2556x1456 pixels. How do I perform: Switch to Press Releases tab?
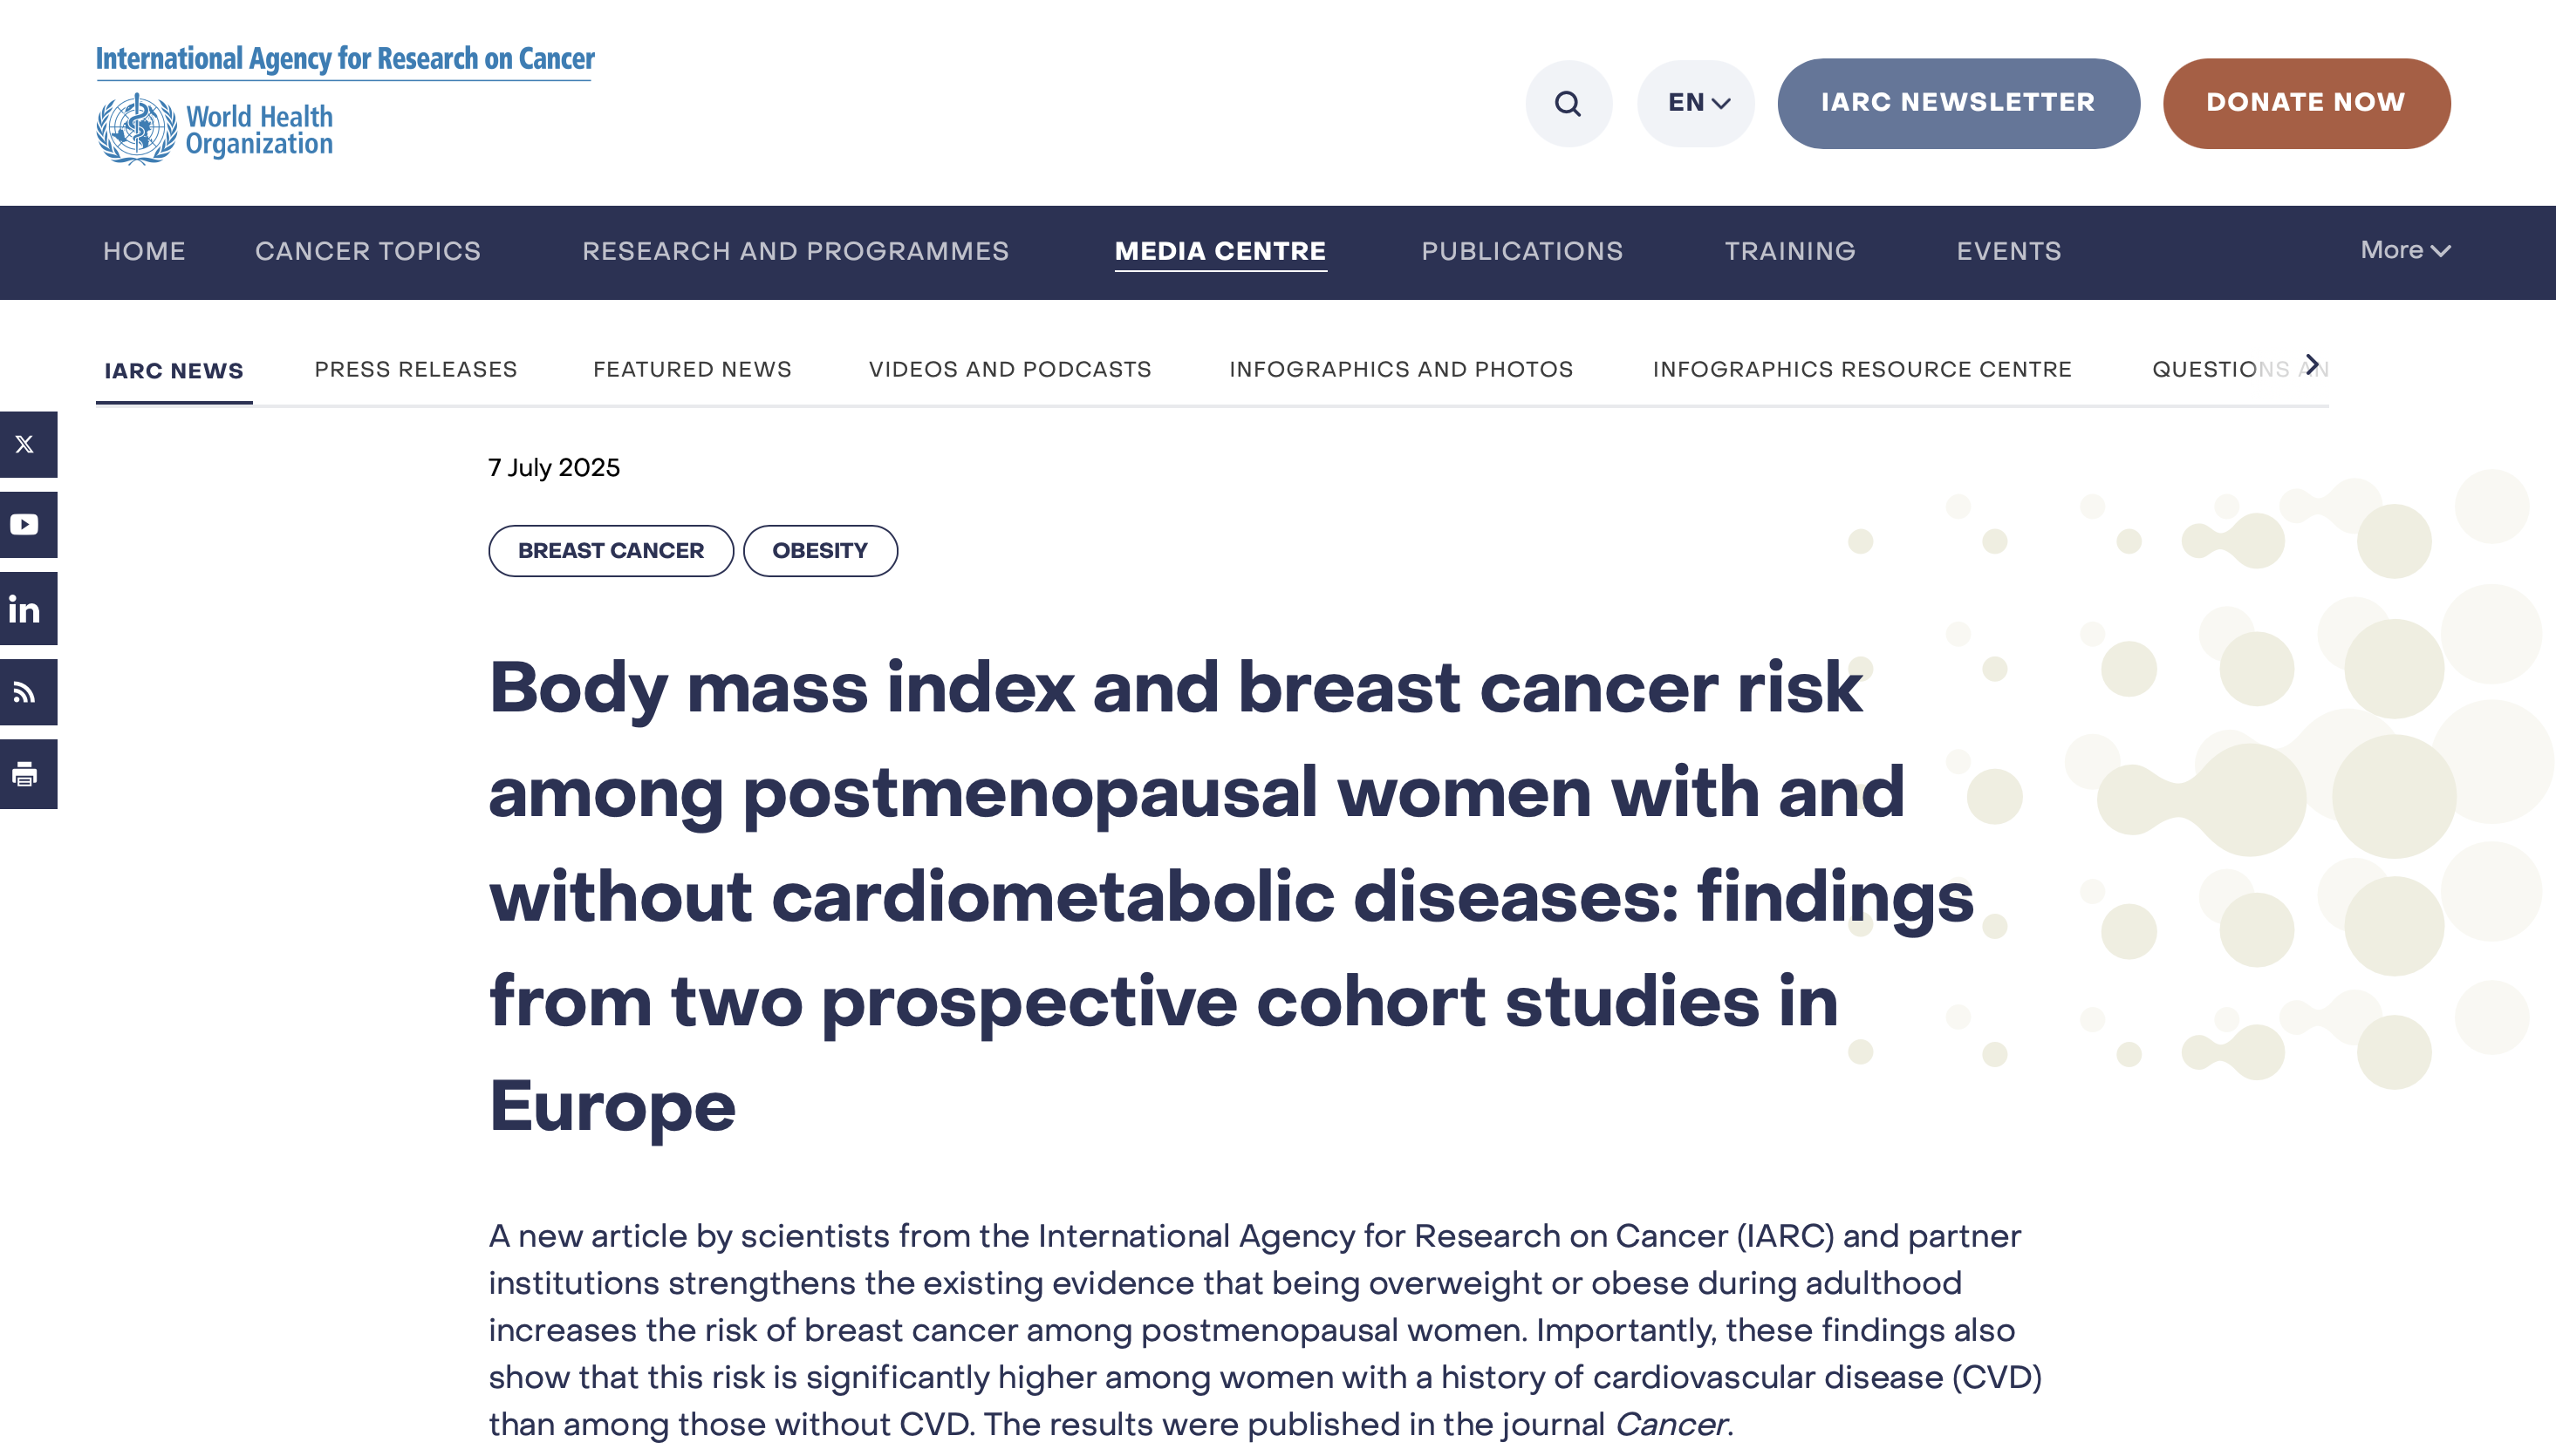coord(415,370)
